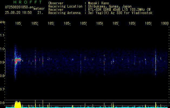The height and width of the screenshot is (108, 170).
Task: Click the 'Receiving Location' label
Action: (65, 6)
